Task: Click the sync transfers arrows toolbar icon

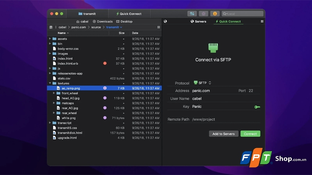Action: coord(192,14)
